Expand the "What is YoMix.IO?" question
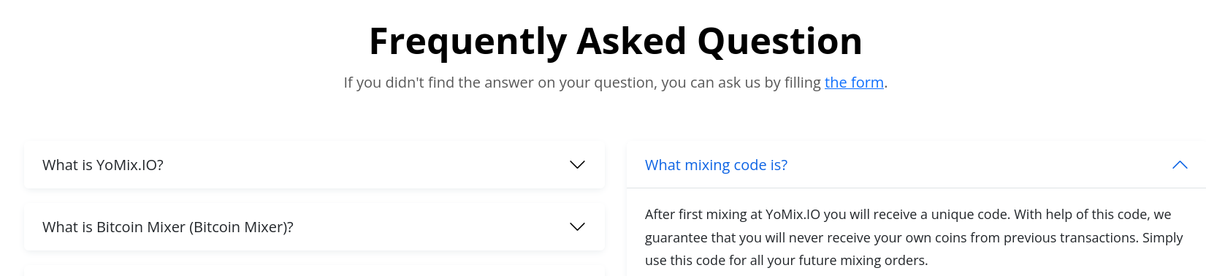The height and width of the screenshot is (276, 1206). click(x=314, y=165)
